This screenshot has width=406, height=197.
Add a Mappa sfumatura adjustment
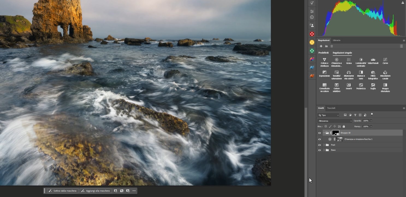385,86
